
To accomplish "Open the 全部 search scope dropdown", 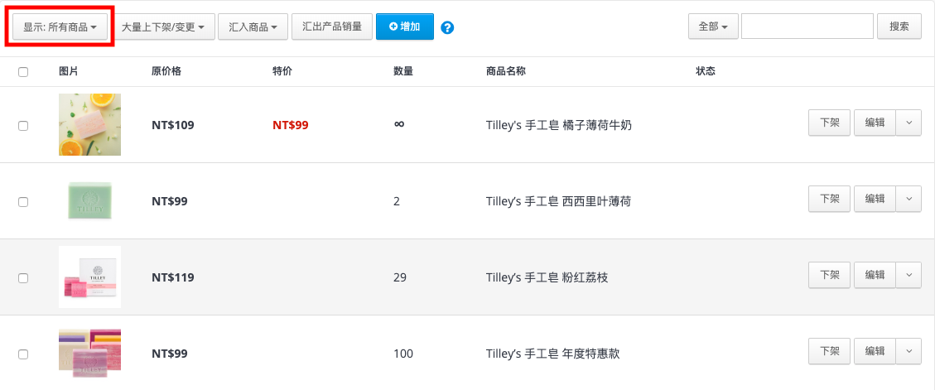I will tap(713, 26).
